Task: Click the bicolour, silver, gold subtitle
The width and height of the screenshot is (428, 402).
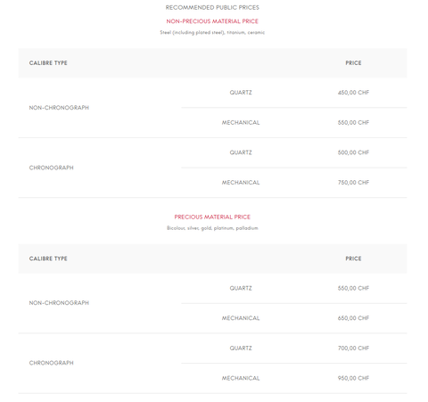Action: pyautogui.click(x=212, y=228)
